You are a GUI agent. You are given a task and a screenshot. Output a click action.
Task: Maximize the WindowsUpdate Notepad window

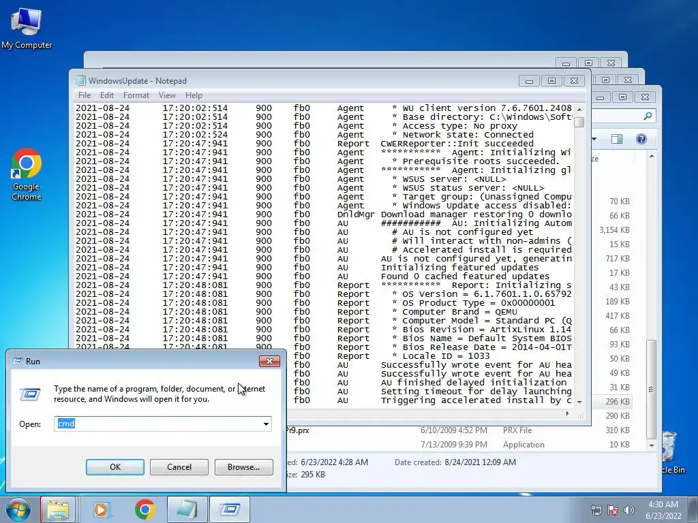click(551, 80)
